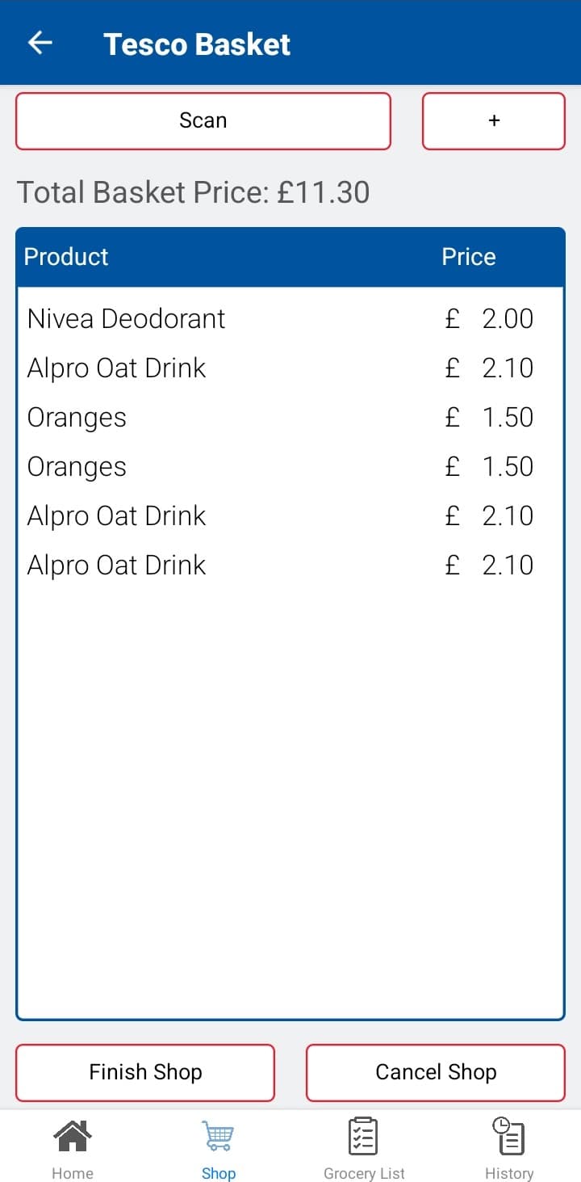This screenshot has height=1182, width=581.
Task: Click the Price column header
Action: point(468,257)
